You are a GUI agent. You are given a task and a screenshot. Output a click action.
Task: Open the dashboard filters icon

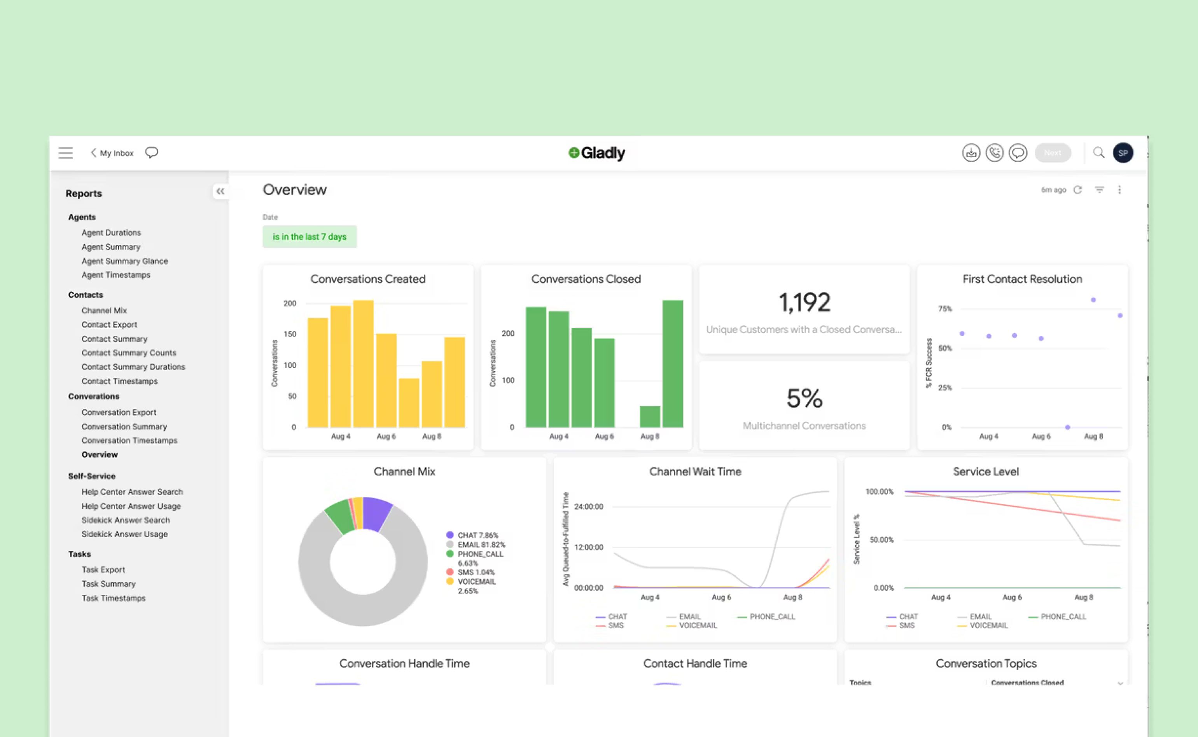pyautogui.click(x=1100, y=190)
